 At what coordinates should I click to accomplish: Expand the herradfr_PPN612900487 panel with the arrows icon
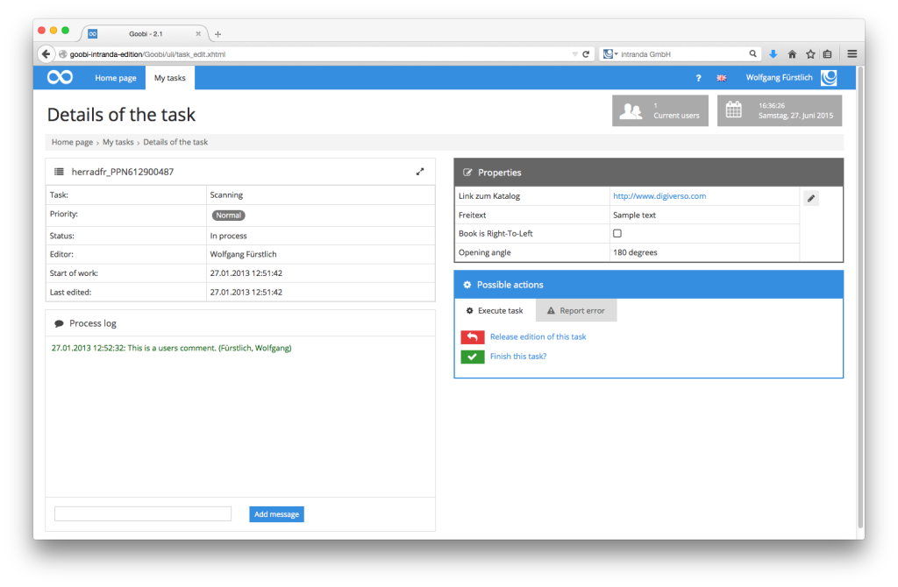click(420, 172)
